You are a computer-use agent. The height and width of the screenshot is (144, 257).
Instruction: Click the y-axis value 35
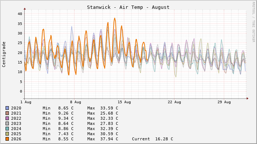coord(20,24)
